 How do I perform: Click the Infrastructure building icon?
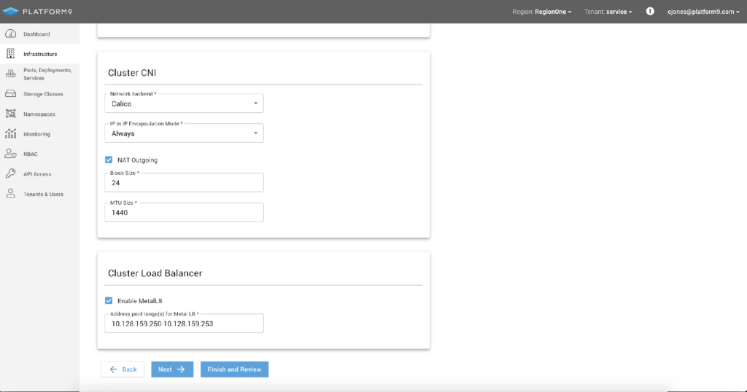(10, 54)
